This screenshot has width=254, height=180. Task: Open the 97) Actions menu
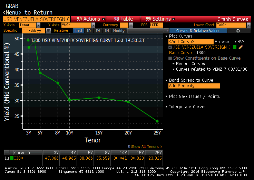[88, 19]
